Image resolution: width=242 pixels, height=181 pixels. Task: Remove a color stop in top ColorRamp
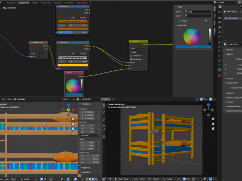pyautogui.click(x=63, y=18)
